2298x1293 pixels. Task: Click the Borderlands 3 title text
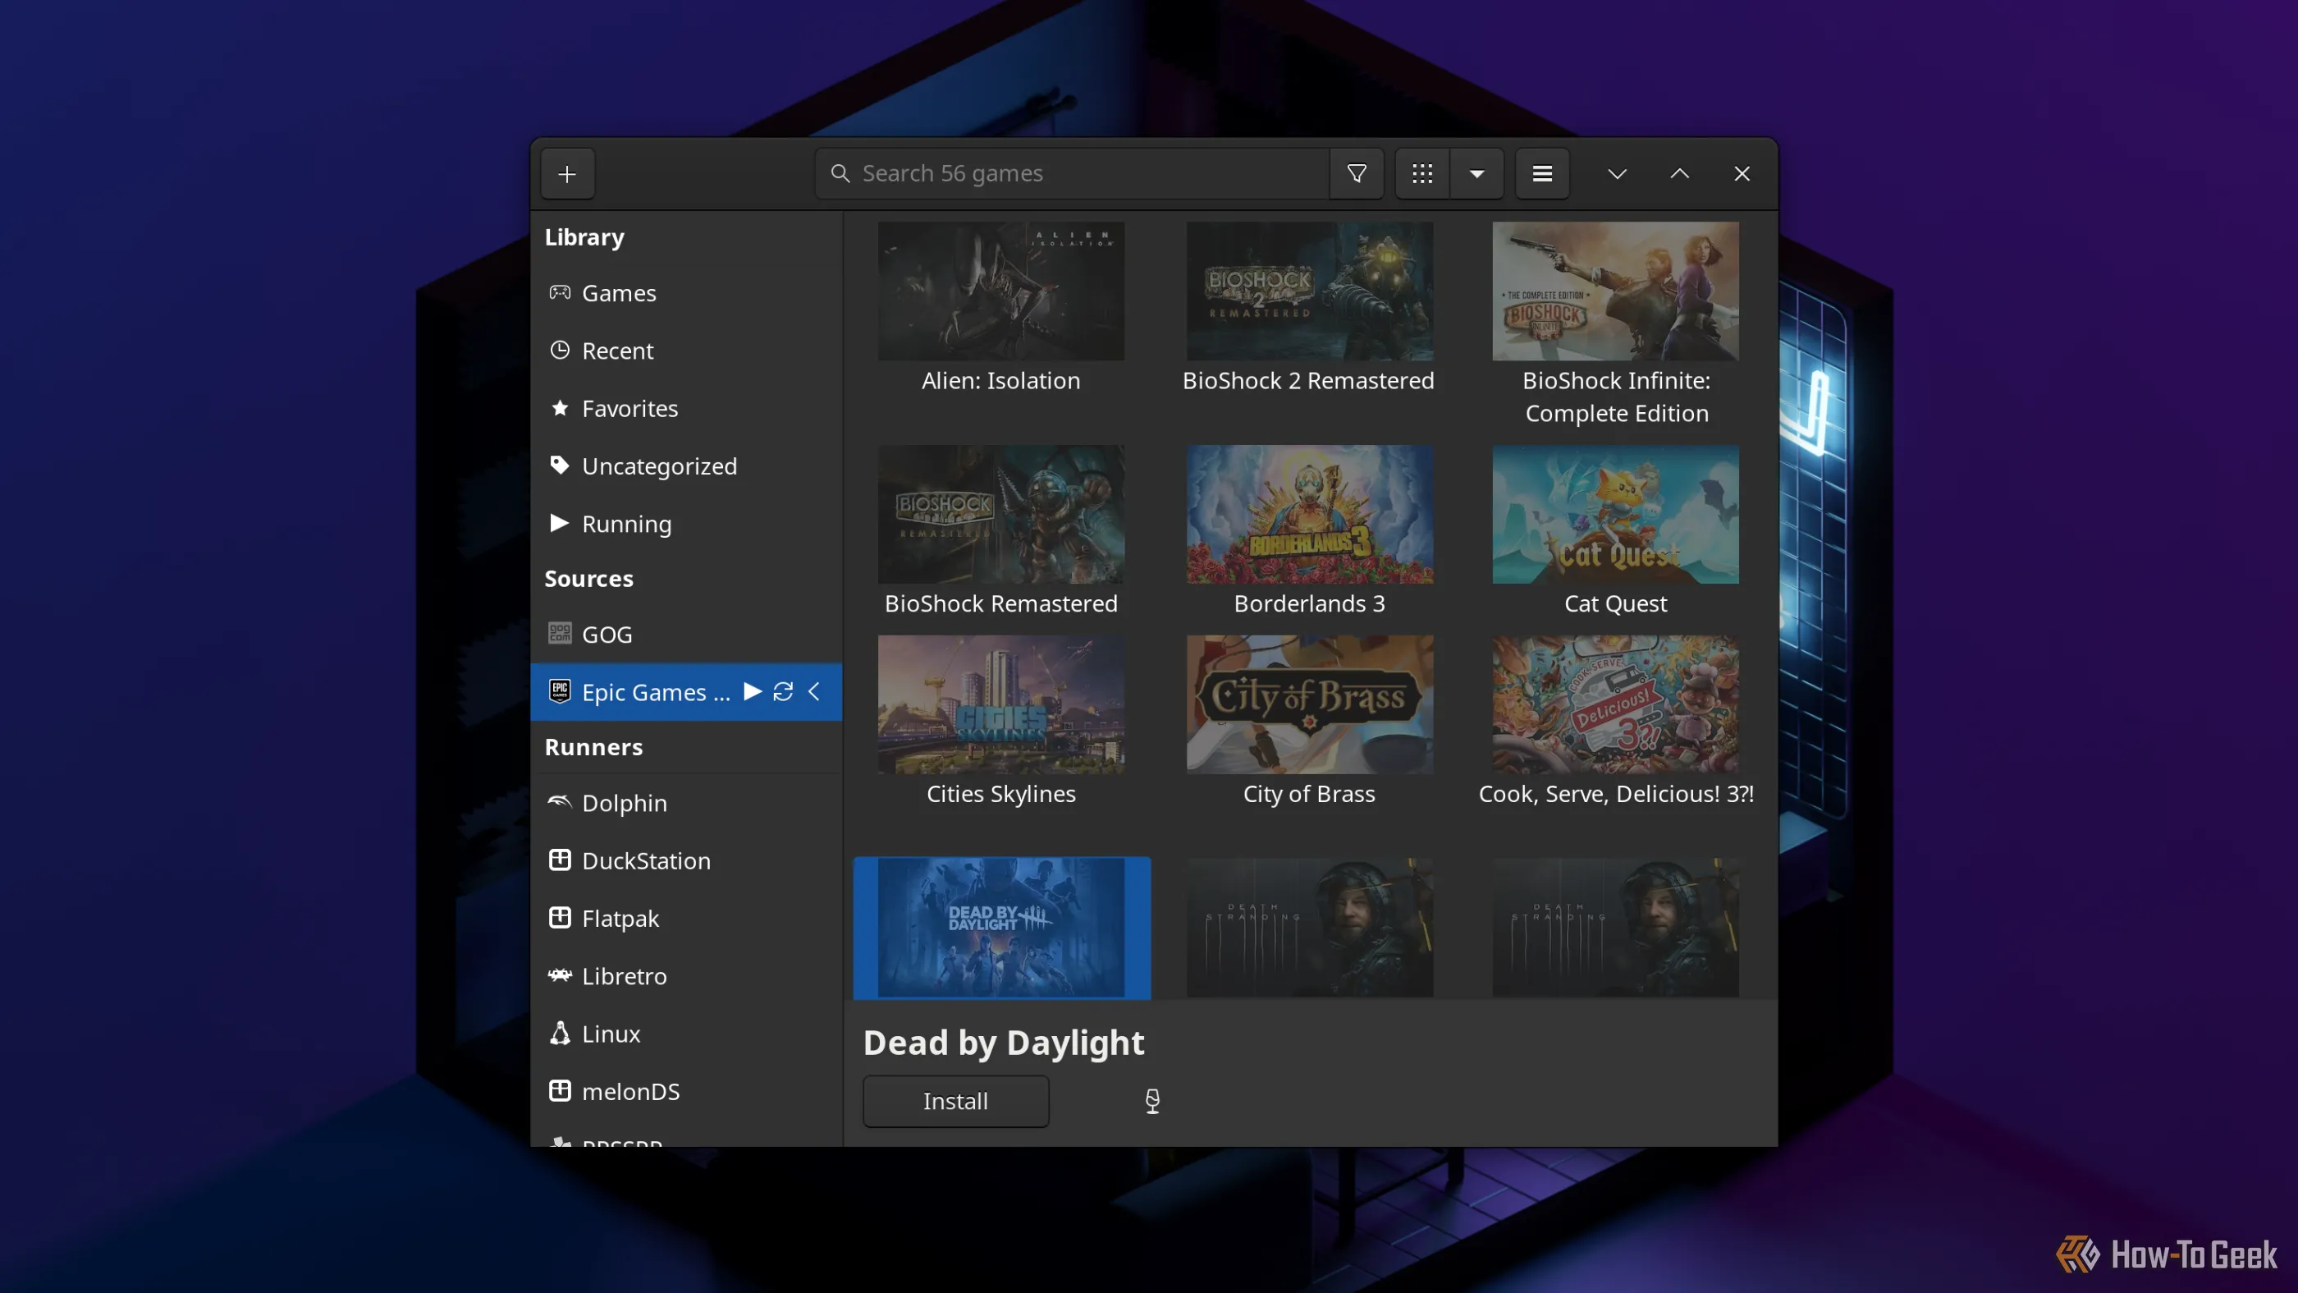click(1310, 604)
